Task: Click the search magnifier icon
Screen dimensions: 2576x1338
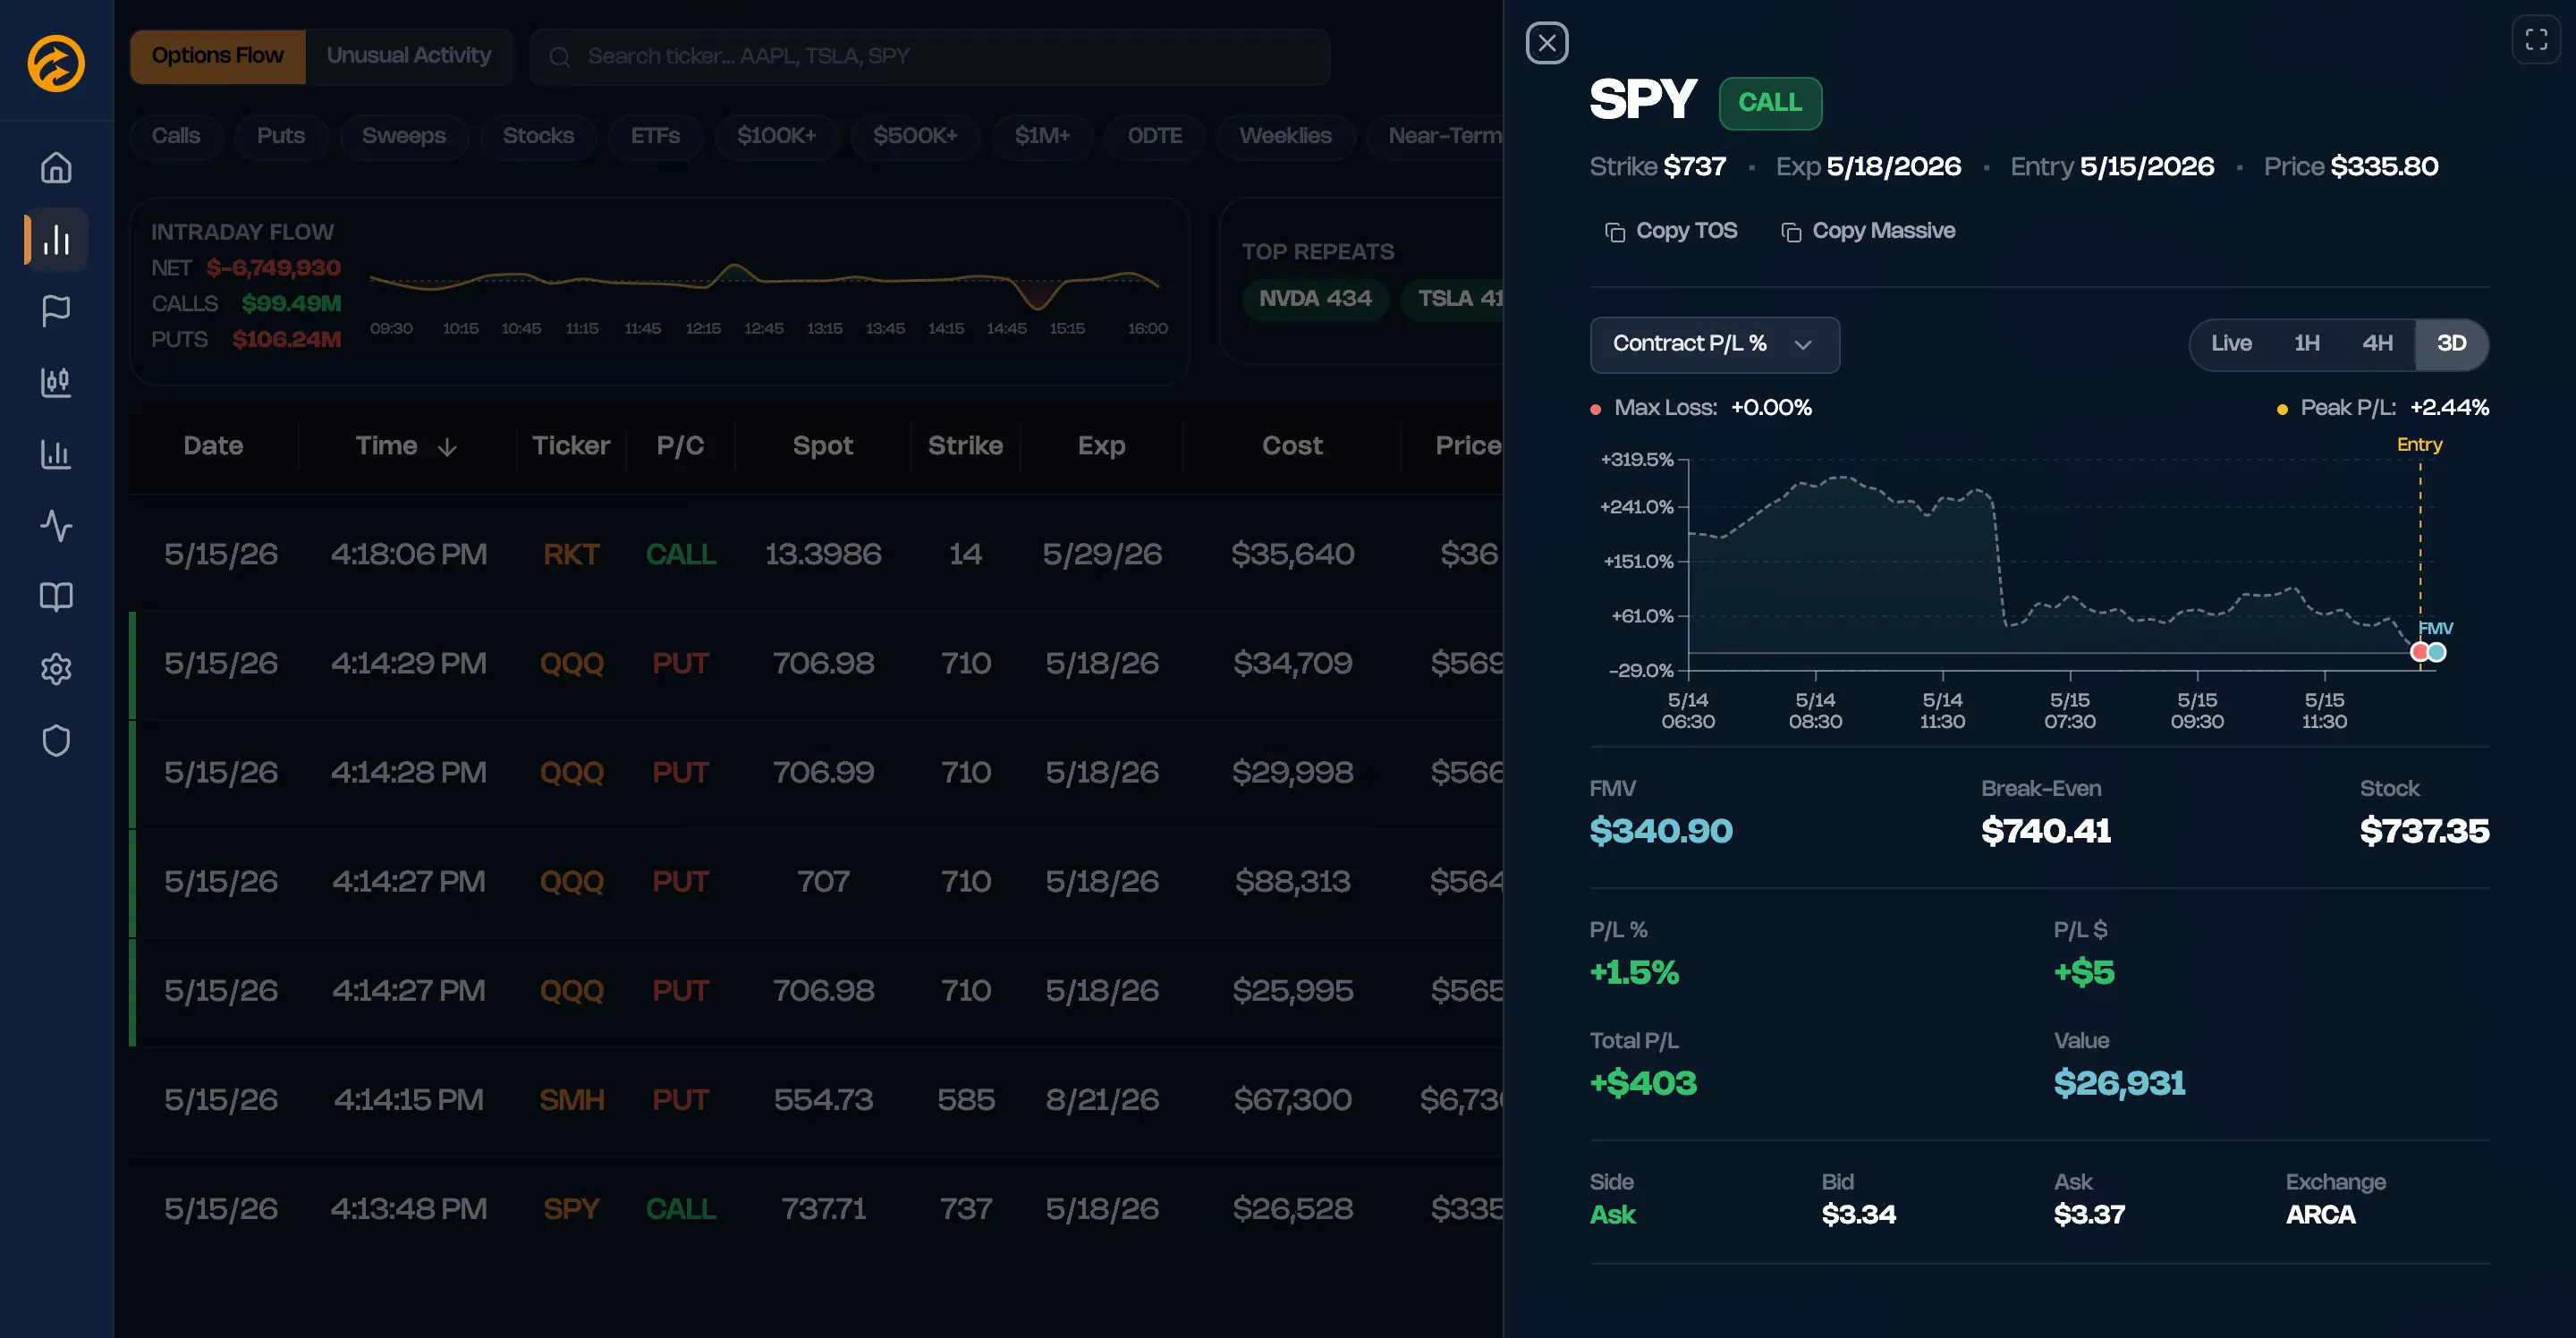Action: [560, 57]
